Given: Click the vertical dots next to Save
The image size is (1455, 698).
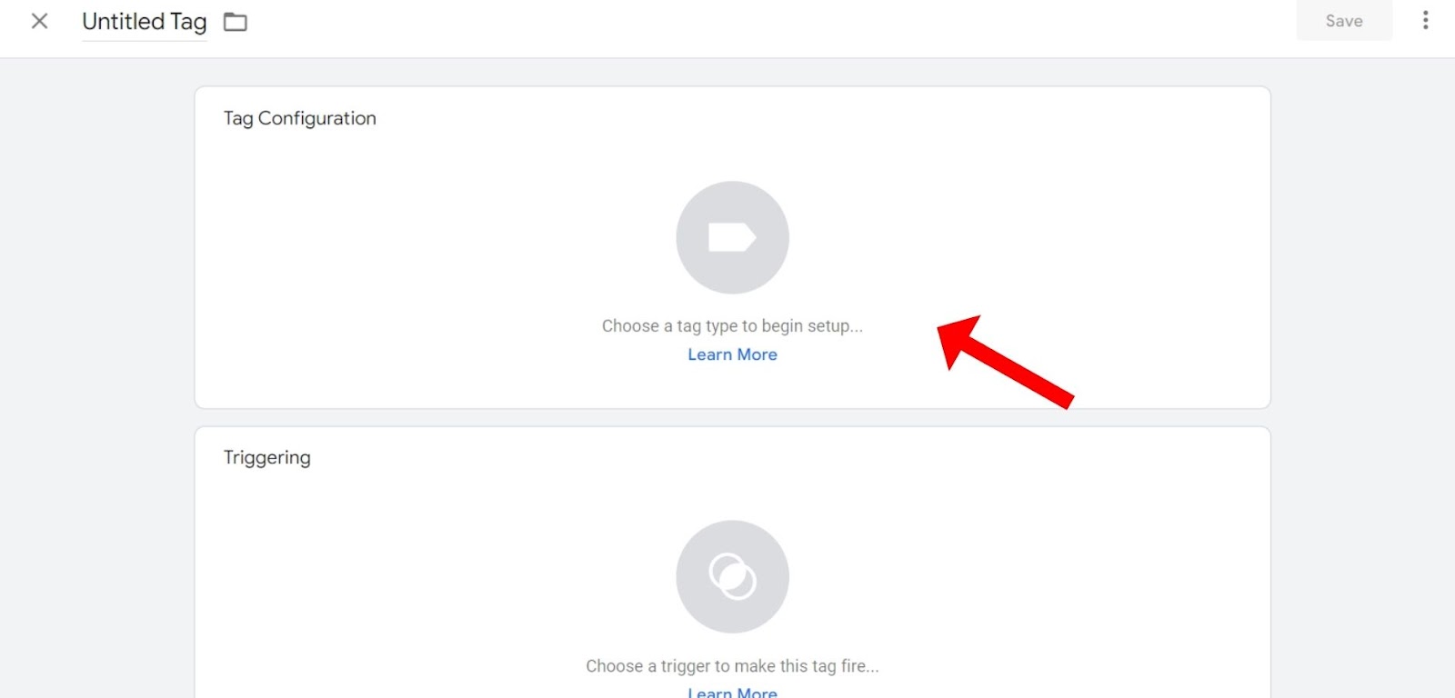Looking at the screenshot, I should pyautogui.click(x=1425, y=20).
